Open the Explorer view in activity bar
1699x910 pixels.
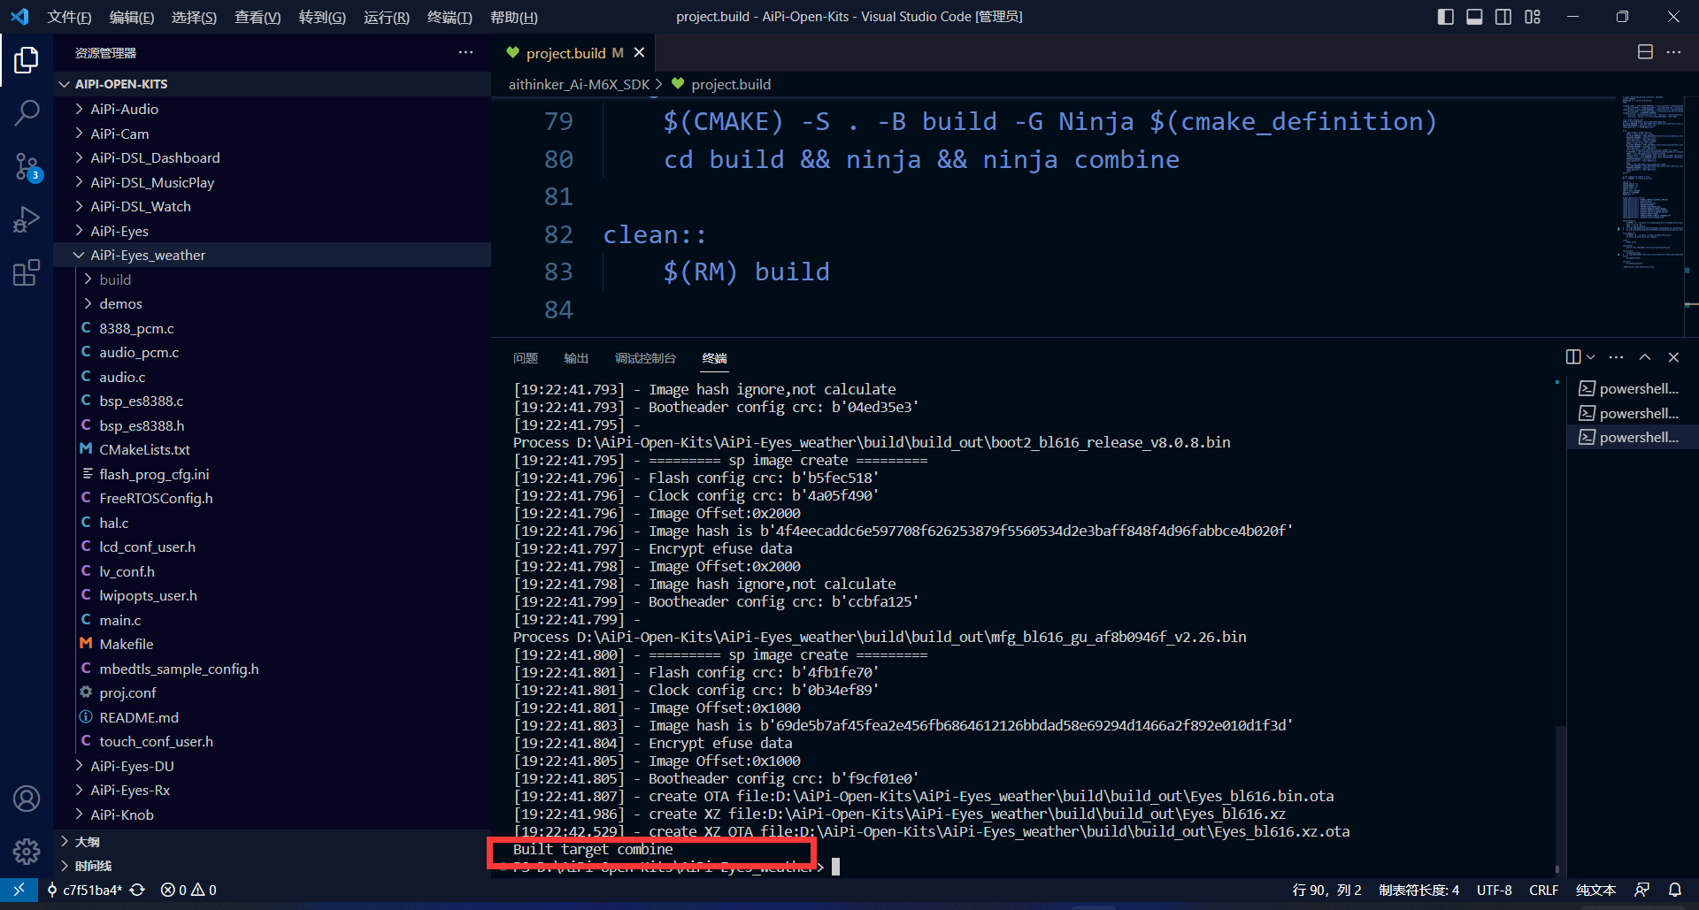coord(27,60)
